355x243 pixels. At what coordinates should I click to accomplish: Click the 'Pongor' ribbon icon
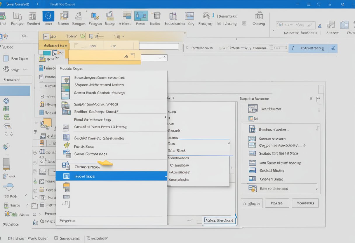[x=18, y=16]
